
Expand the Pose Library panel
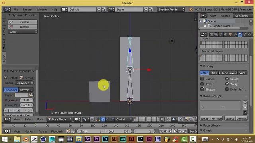click(201, 126)
